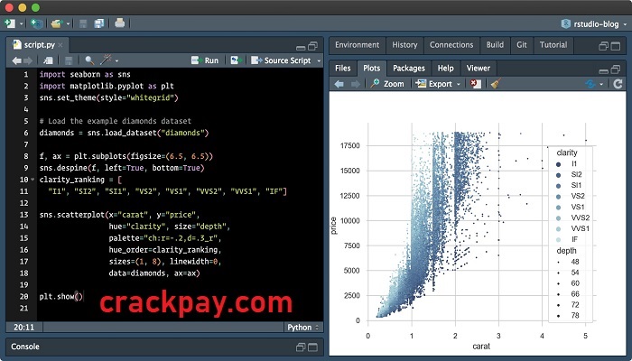
Task: Maximize the Plots pane
Action: point(616,69)
